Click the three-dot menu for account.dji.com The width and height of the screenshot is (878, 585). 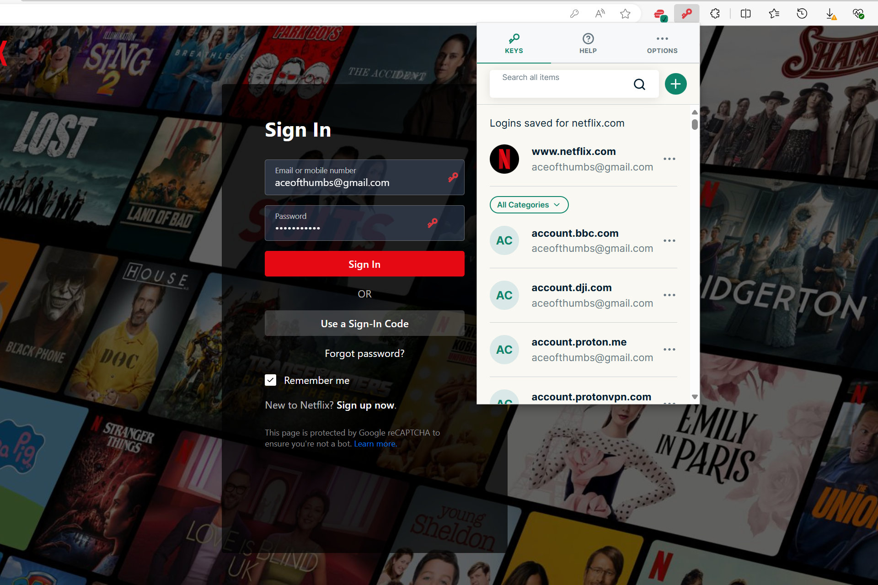pos(669,295)
